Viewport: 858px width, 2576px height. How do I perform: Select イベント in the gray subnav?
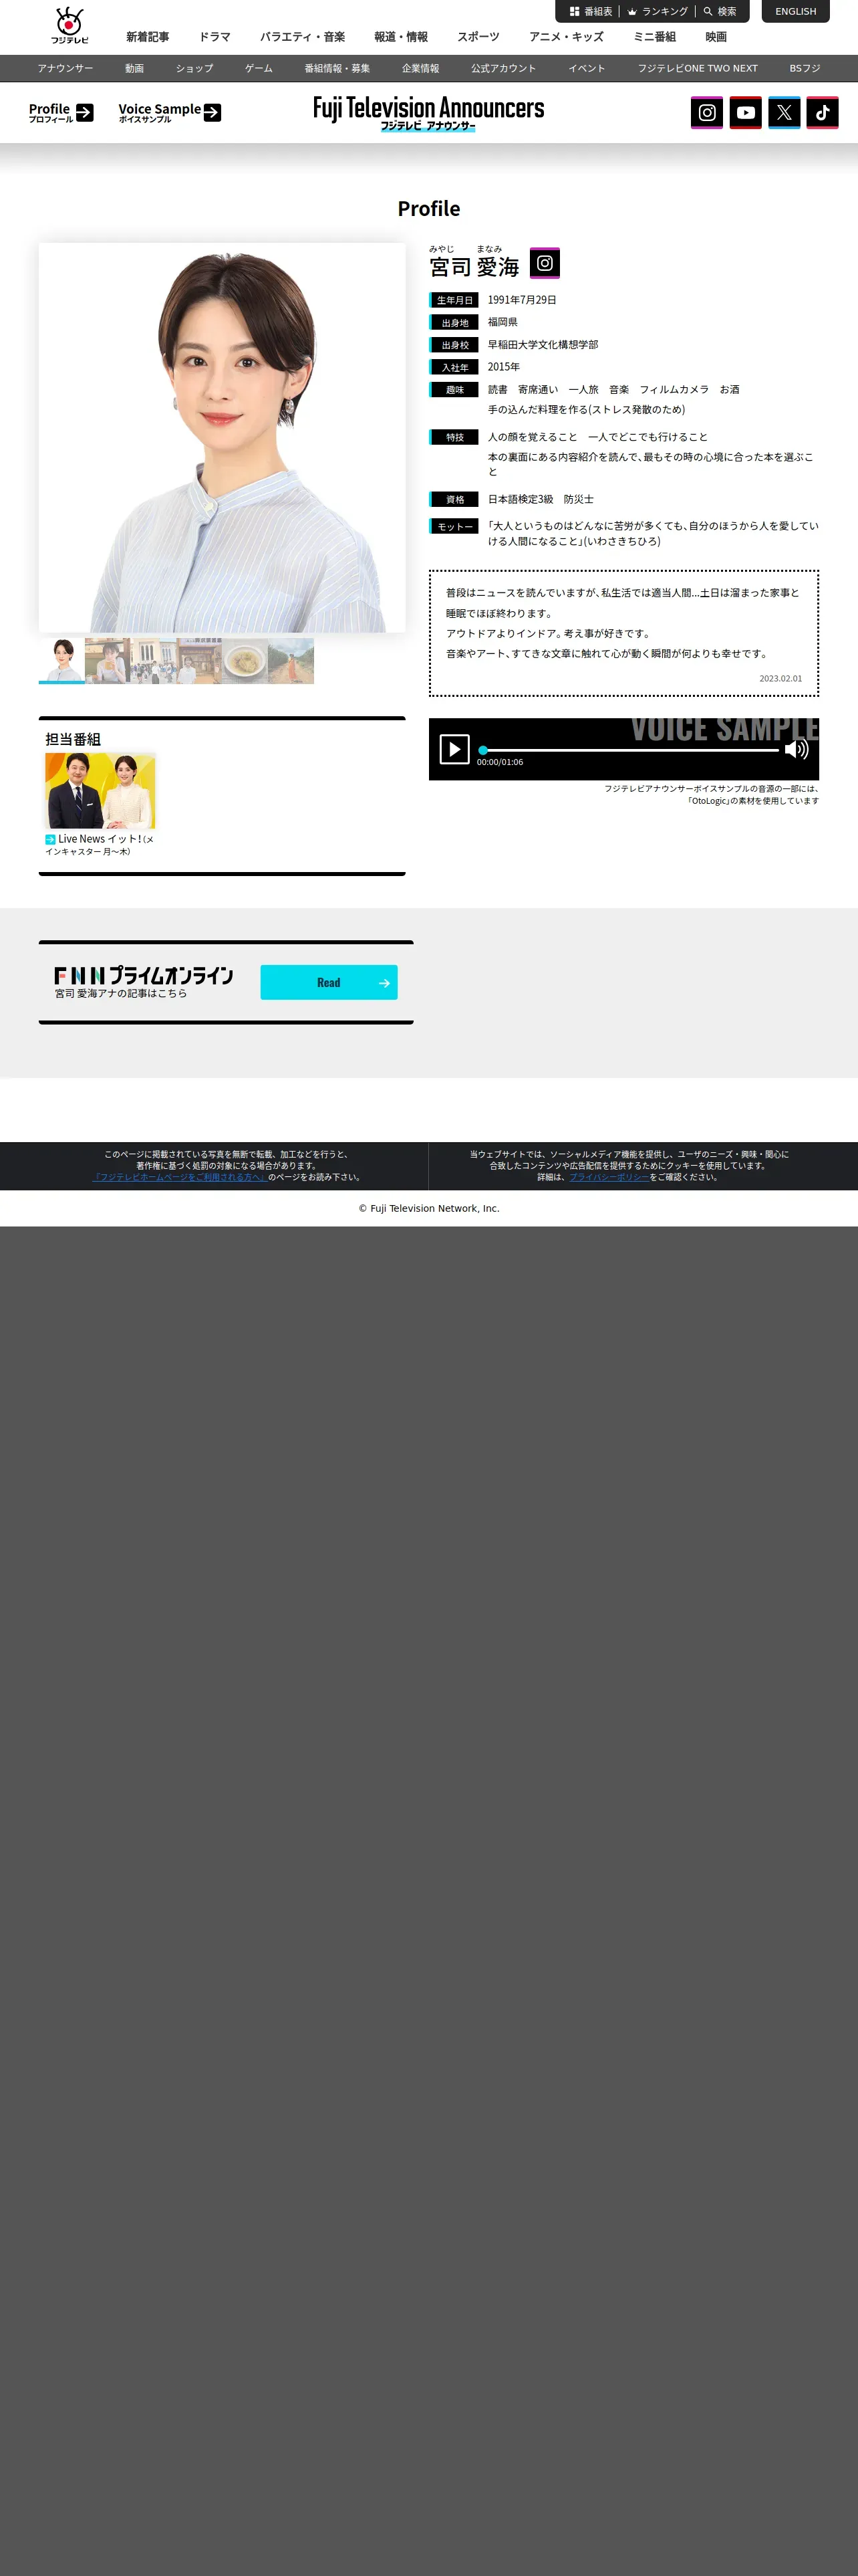(587, 68)
